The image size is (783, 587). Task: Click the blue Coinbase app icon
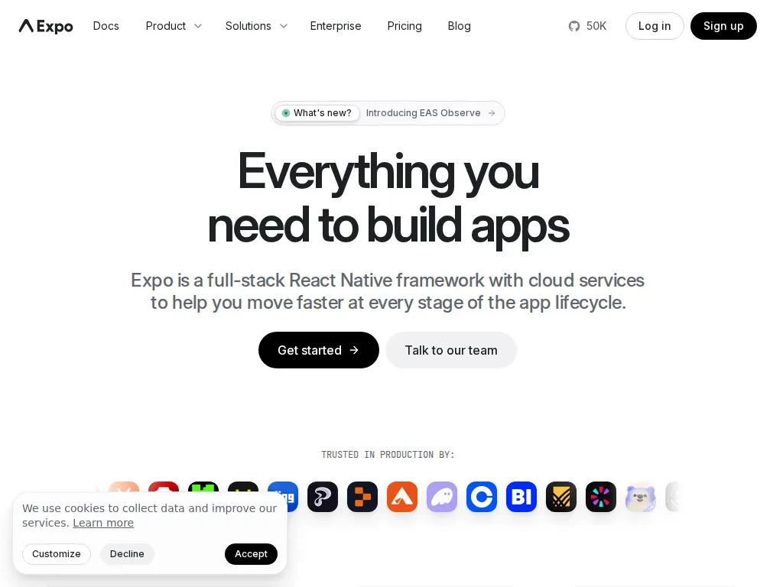click(482, 497)
